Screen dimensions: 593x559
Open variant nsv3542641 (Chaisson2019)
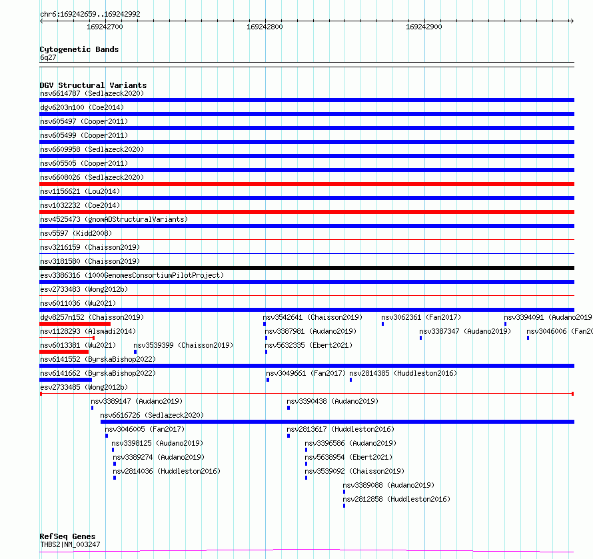(312, 317)
